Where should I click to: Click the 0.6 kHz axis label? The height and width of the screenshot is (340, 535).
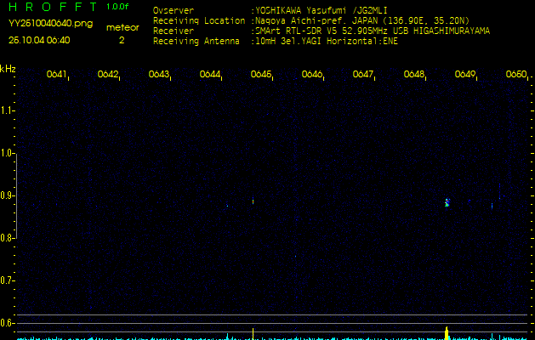tap(7, 323)
